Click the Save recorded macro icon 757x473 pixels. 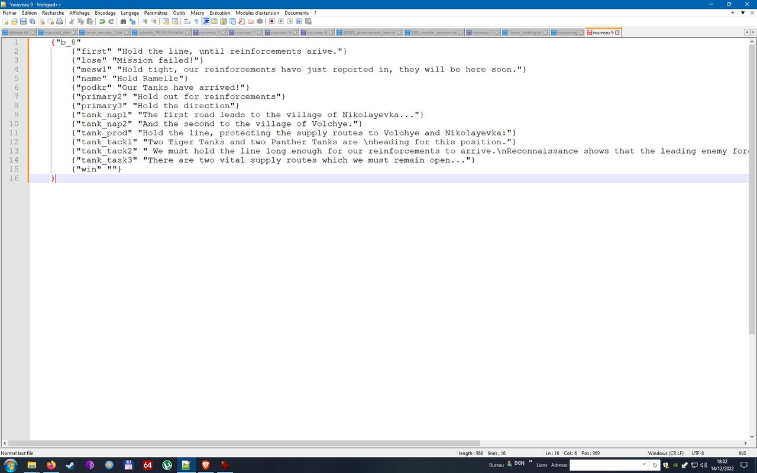[x=308, y=21]
